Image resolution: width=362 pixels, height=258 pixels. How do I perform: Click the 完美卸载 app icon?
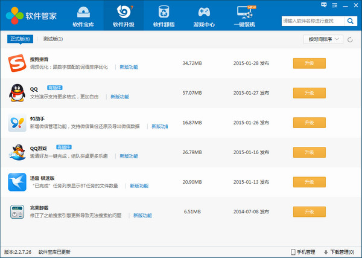[x=17, y=212]
